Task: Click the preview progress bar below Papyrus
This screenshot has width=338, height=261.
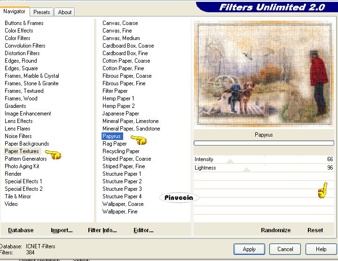Action: (x=264, y=143)
